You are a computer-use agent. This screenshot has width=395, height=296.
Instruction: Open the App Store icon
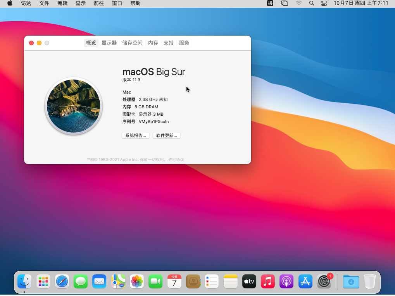click(x=305, y=281)
